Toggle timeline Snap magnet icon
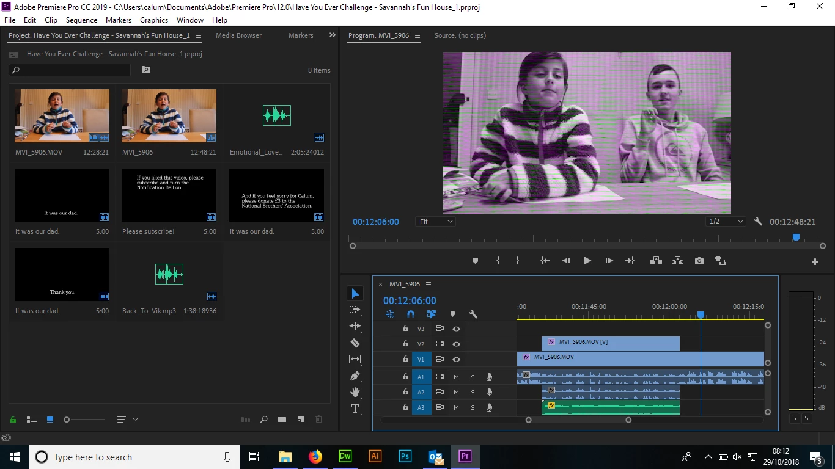835x469 pixels. 411,314
